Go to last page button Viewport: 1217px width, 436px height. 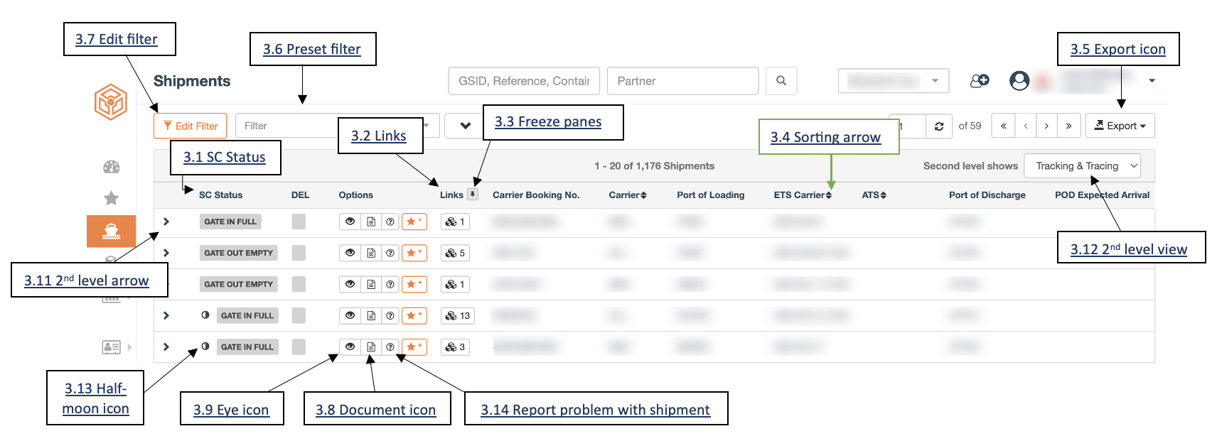(1068, 126)
